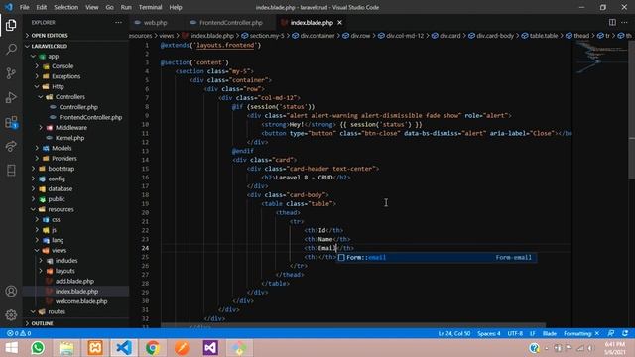Click UTF-8 encoding selector
Viewport: 635px width, 357px height.
[x=515, y=333]
